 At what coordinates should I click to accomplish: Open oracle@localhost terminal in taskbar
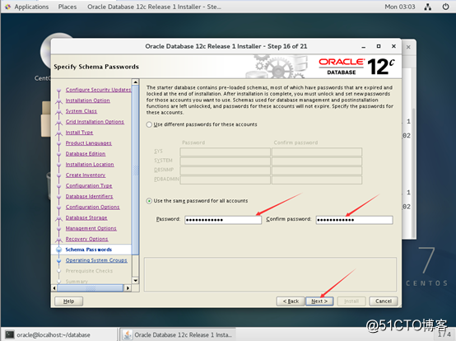point(59,335)
